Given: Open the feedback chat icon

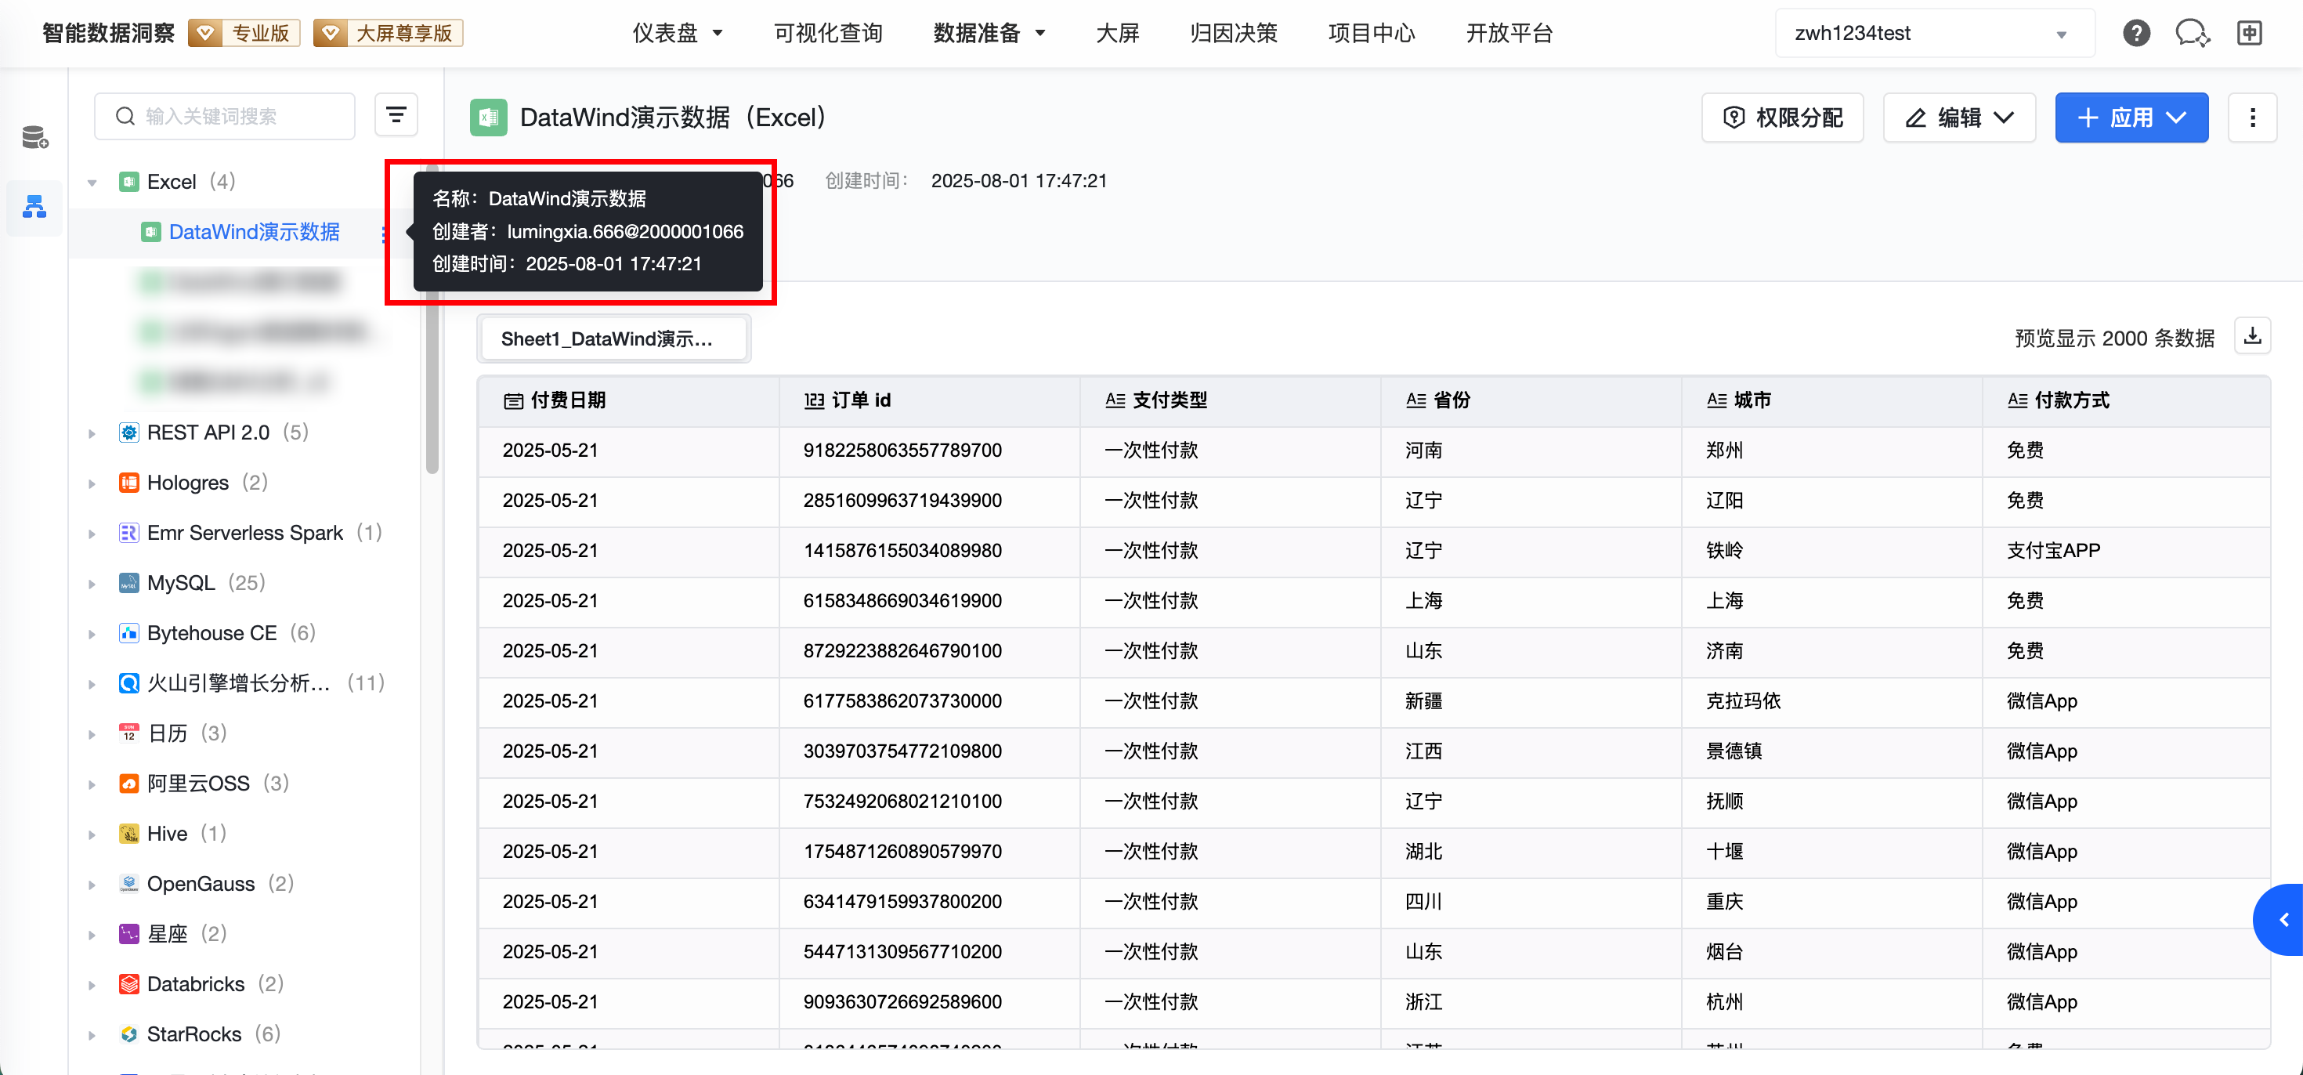Looking at the screenshot, I should point(2191,33).
